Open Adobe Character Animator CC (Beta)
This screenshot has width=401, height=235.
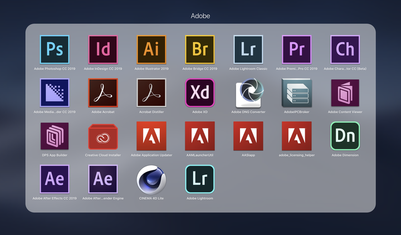pyautogui.click(x=345, y=50)
